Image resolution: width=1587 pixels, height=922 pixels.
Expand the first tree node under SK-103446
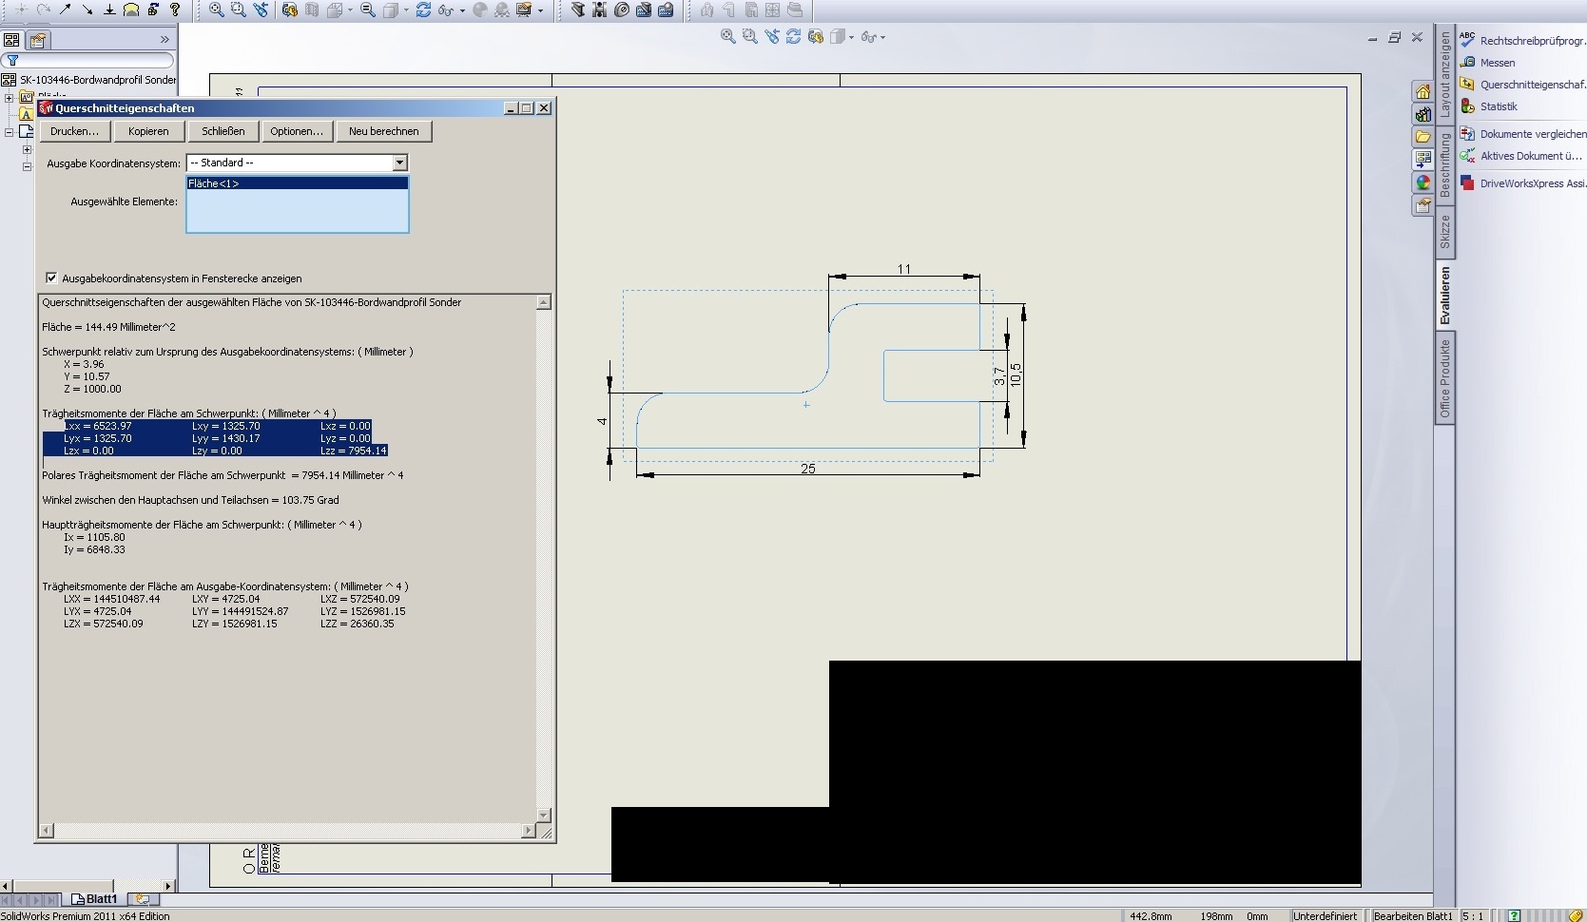point(9,98)
